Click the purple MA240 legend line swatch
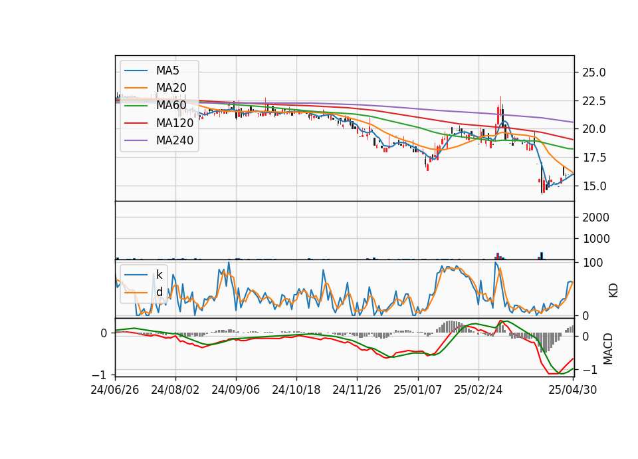Screen dimensions: 638x459 [x=136, y=140]
